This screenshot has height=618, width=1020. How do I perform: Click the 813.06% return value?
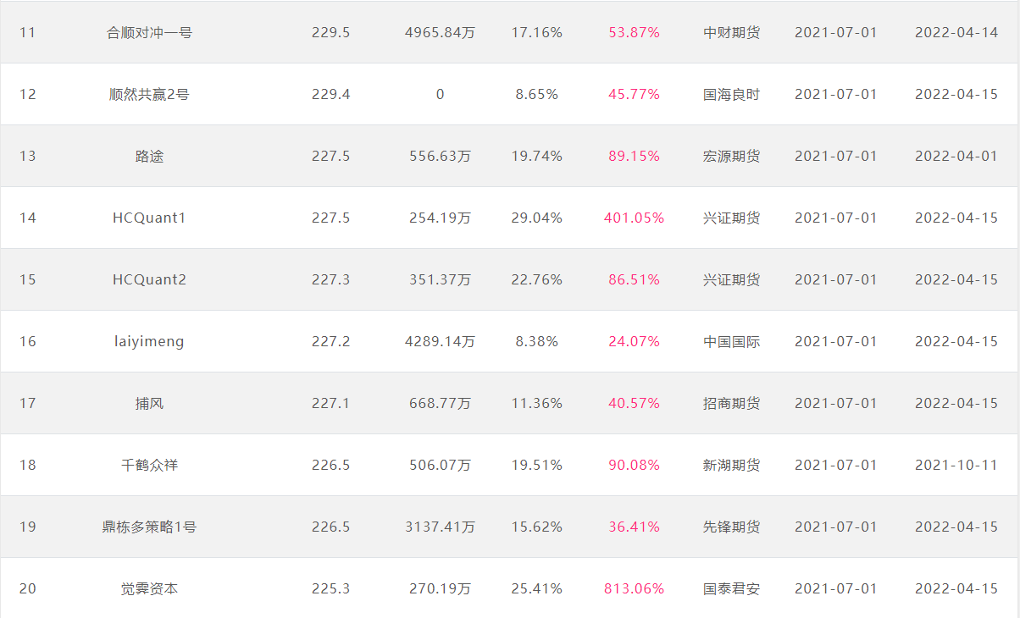tap(634, 588)
